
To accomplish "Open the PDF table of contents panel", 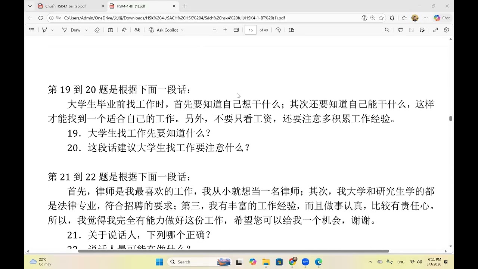I will (x=32, y=30).
